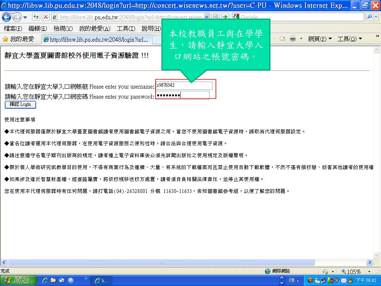Open the zoom level 105% control

point(351,271)
